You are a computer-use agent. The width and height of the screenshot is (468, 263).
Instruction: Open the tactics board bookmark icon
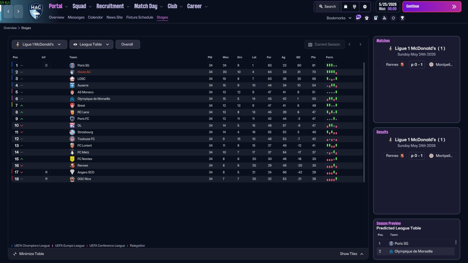375,18
